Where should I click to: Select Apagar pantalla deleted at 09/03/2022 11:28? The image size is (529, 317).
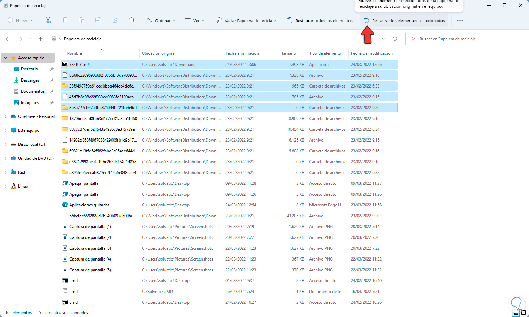click(x=229, y=183)
